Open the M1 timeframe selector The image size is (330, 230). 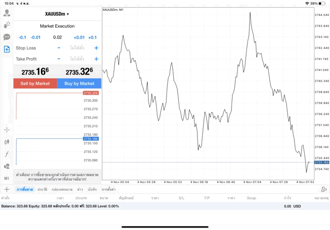pos(7,178)
